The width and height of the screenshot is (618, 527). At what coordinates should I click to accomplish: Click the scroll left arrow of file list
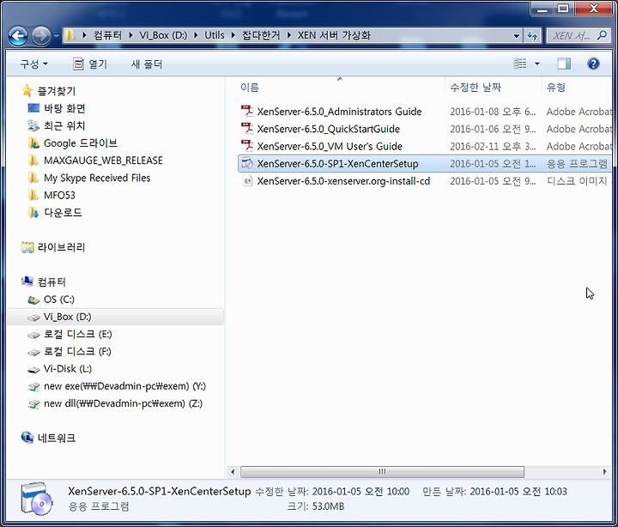(233, 471)
